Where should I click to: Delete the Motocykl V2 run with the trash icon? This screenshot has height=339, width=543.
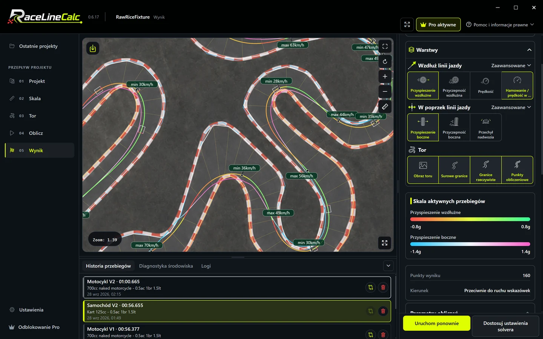[x=383, y=287]
